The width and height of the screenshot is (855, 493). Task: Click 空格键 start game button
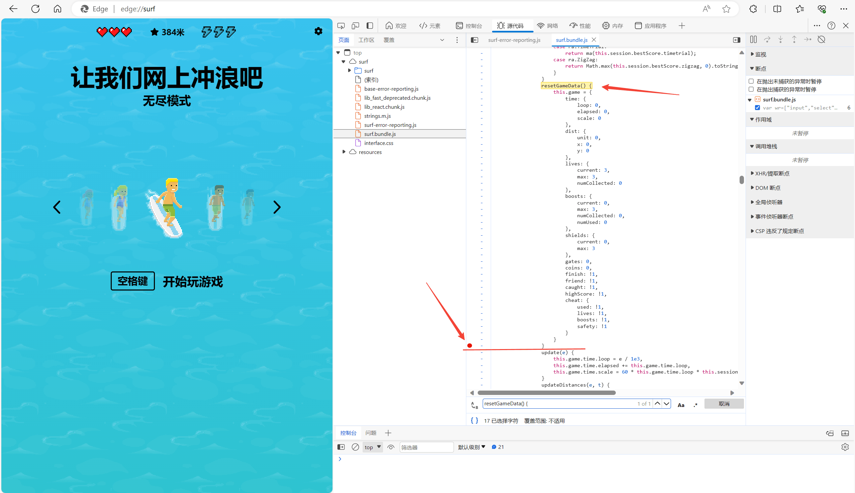[x=132, y=281]
